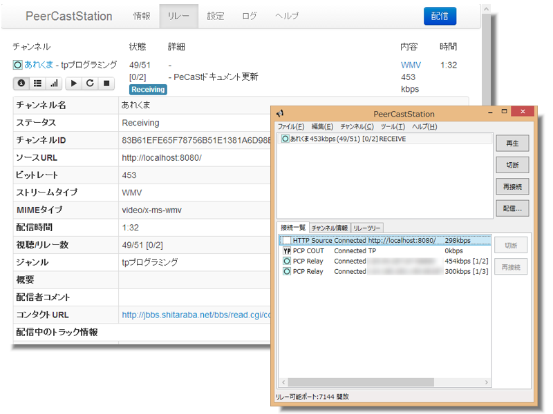The image size is (553, 414).
Task: Open the 編集(E) menu
Action: pos(322,126)
